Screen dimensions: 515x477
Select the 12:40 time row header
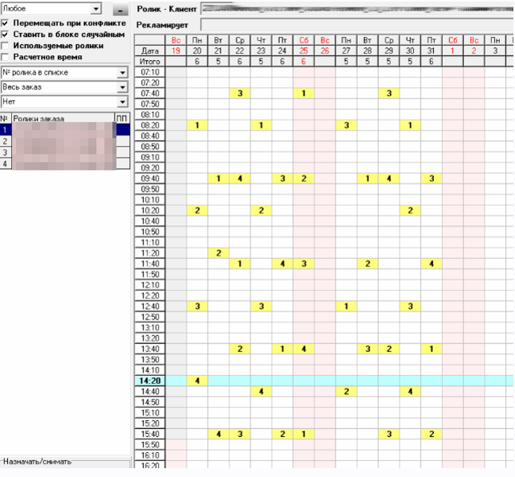150,306
